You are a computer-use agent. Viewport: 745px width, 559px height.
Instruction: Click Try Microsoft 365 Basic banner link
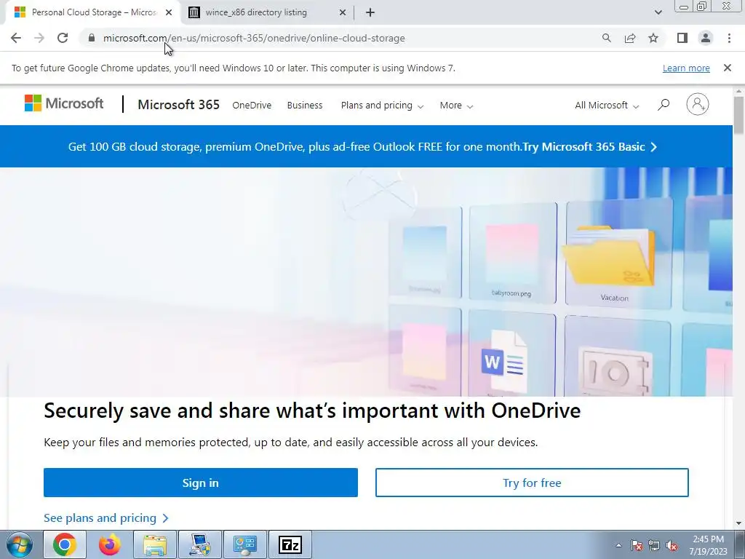coord(589,147)
